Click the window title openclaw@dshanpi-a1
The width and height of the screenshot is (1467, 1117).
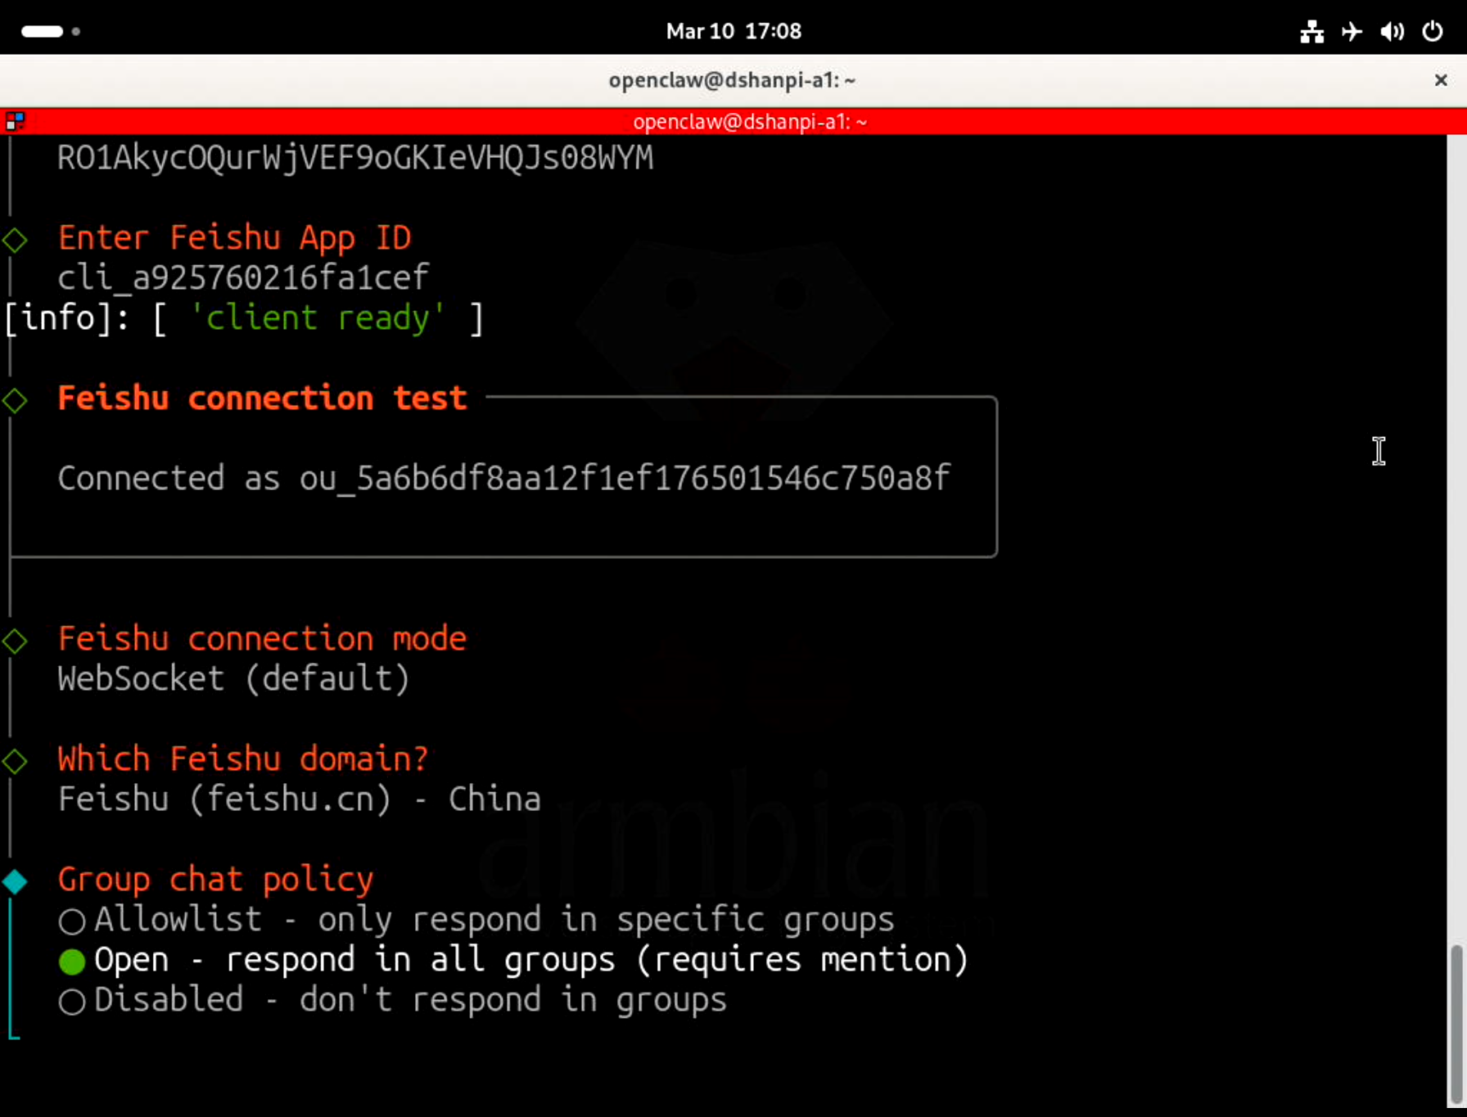coord(732,80)
